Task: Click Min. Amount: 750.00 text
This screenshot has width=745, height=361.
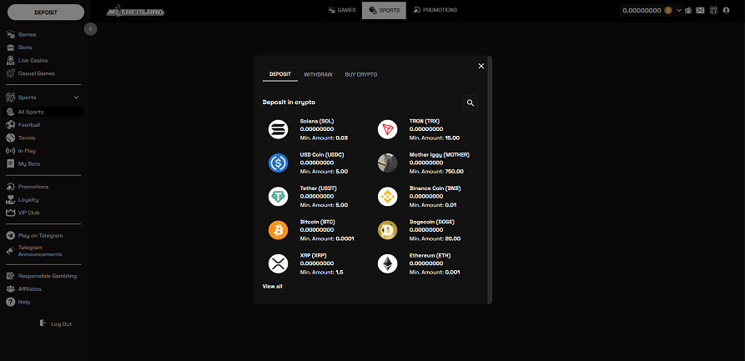Action: click(436, 172)
